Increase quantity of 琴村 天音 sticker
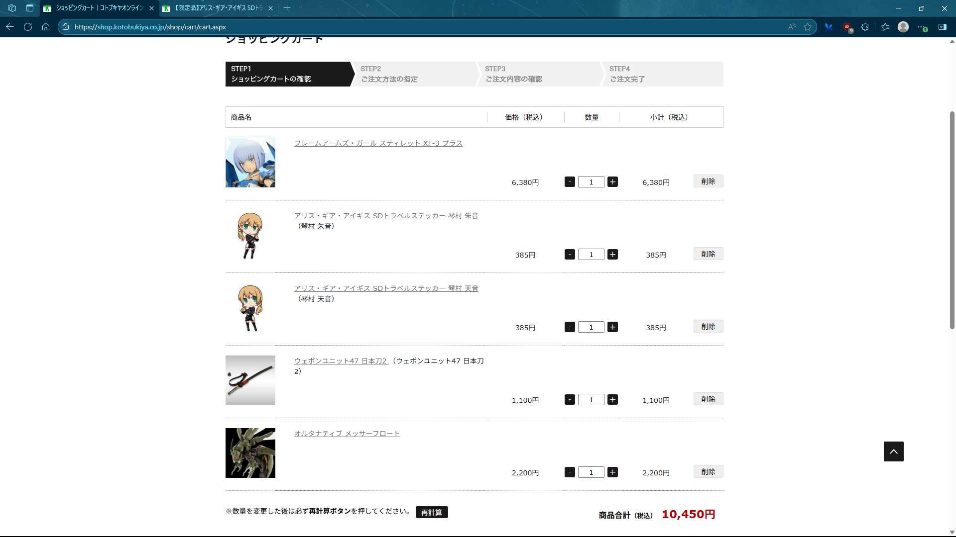956x537 pixels. point(613,327)
